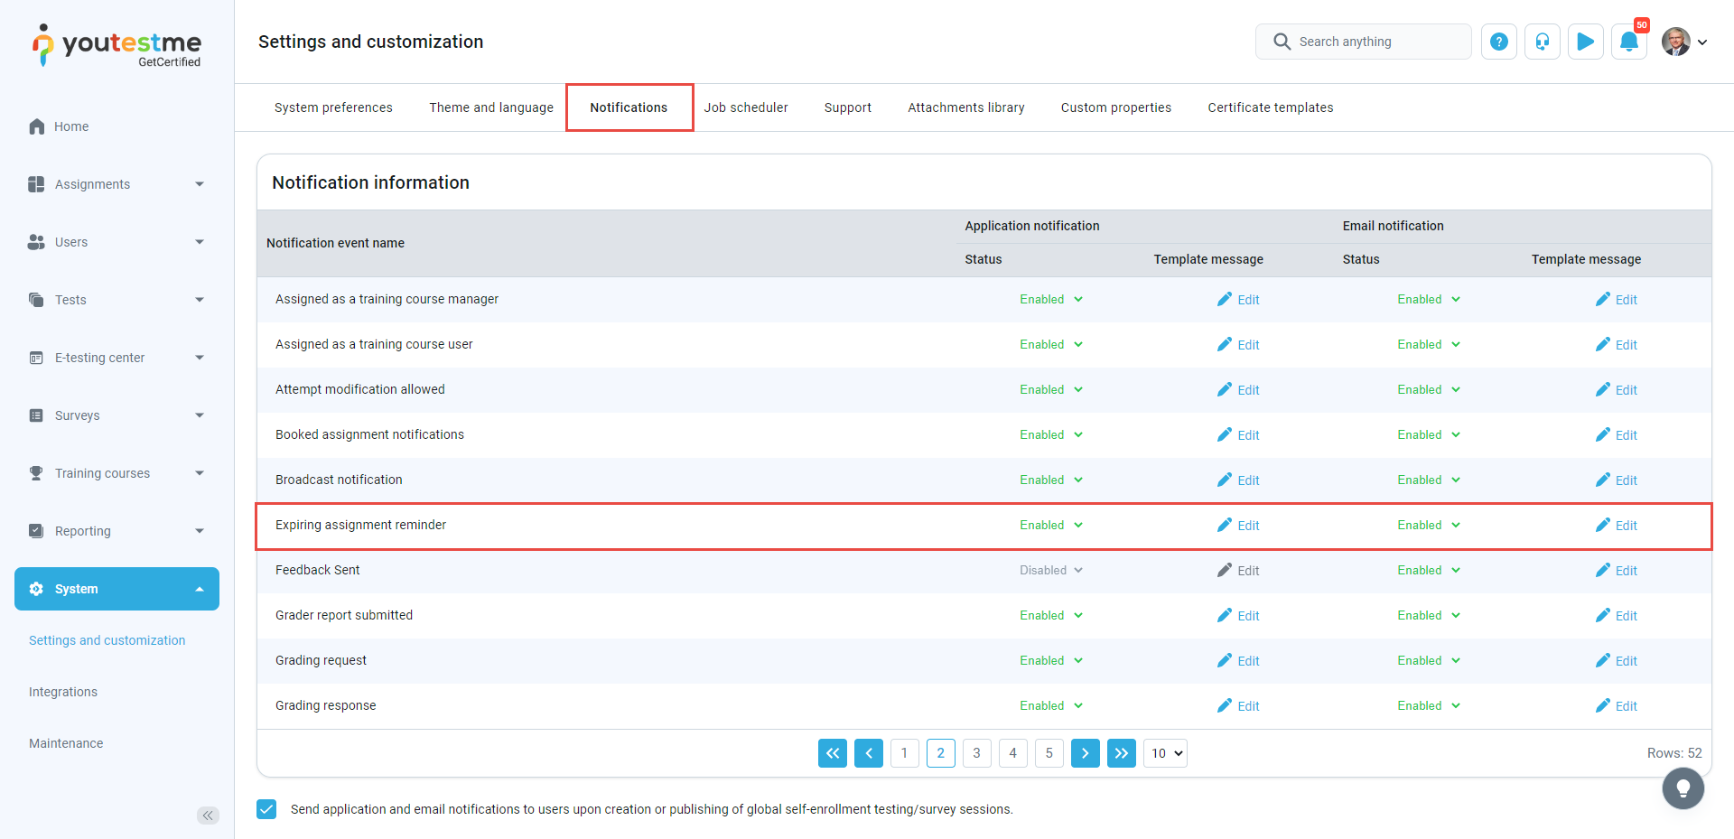The height and width of the screenshot is (839, 1734).
Task: Click the help question mark icon
Action: 1498,42
